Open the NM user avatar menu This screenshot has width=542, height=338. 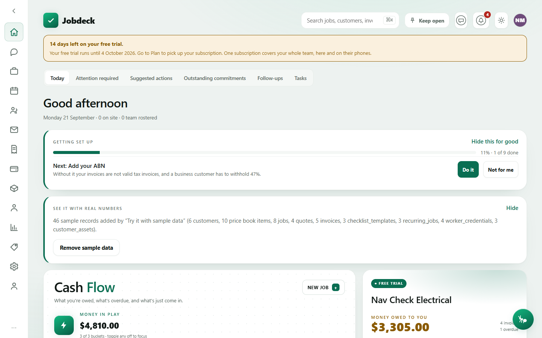point(520,20)
